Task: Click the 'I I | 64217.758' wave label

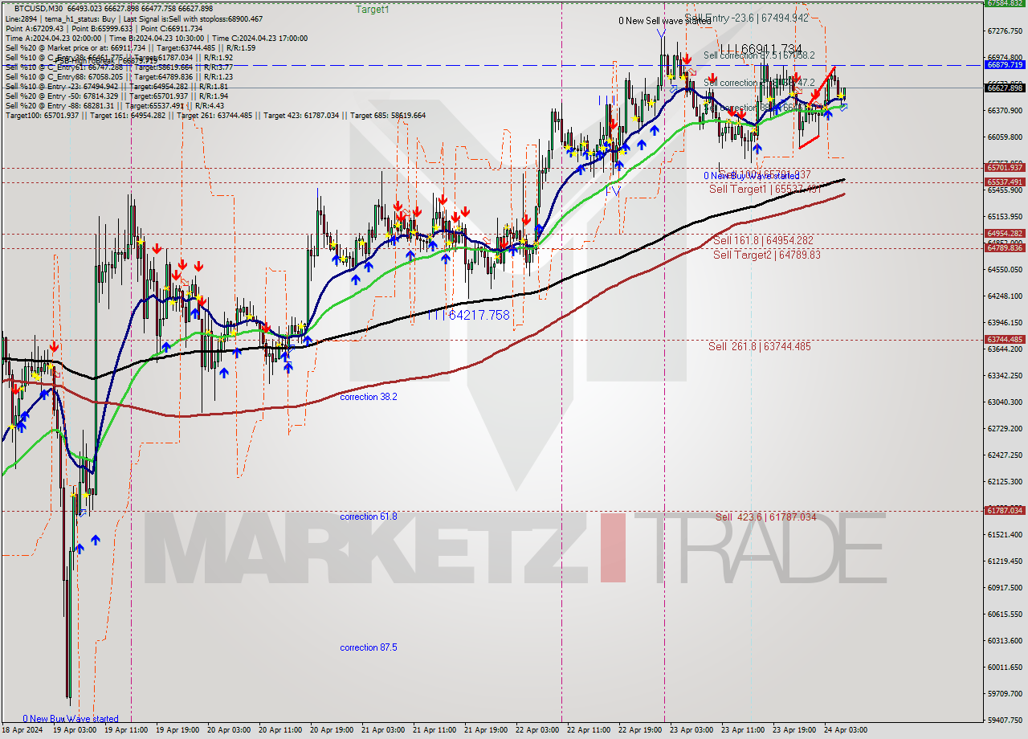Action: click(467, 315)
